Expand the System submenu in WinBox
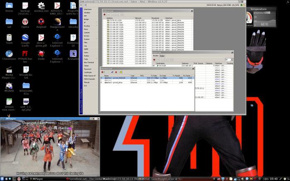The image size is (290, 181). [90, 39]
